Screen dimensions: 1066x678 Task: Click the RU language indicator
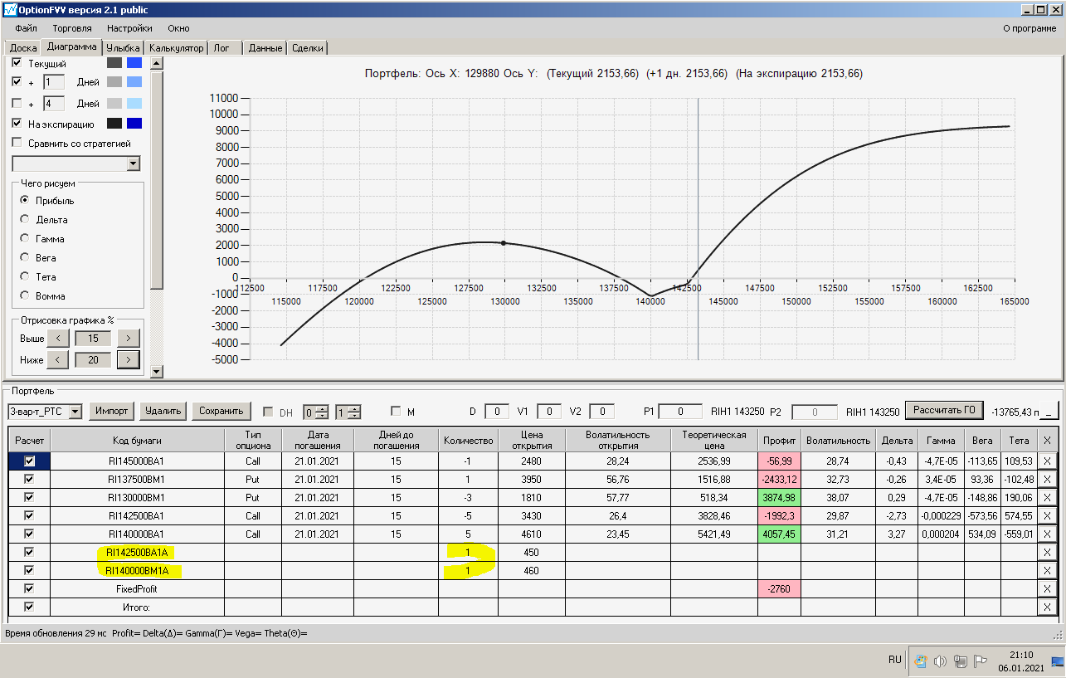click(x=894, y=661)
